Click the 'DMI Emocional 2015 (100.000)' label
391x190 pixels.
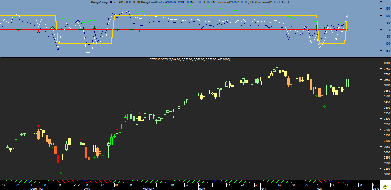click(x=231, y=2)
